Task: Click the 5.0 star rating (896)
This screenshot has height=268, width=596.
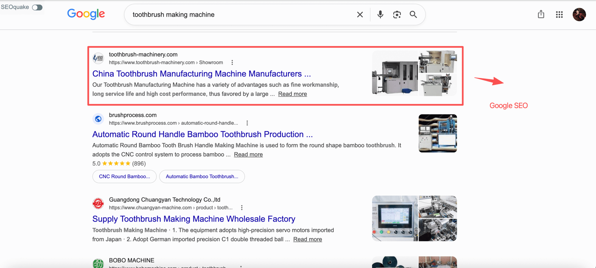Action: [x=119, y=163]
